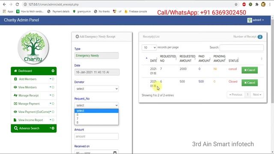274x154 pixels.
Task: Click the Charity tree logo
Action: pyautogui.click(x=33, y=47)
